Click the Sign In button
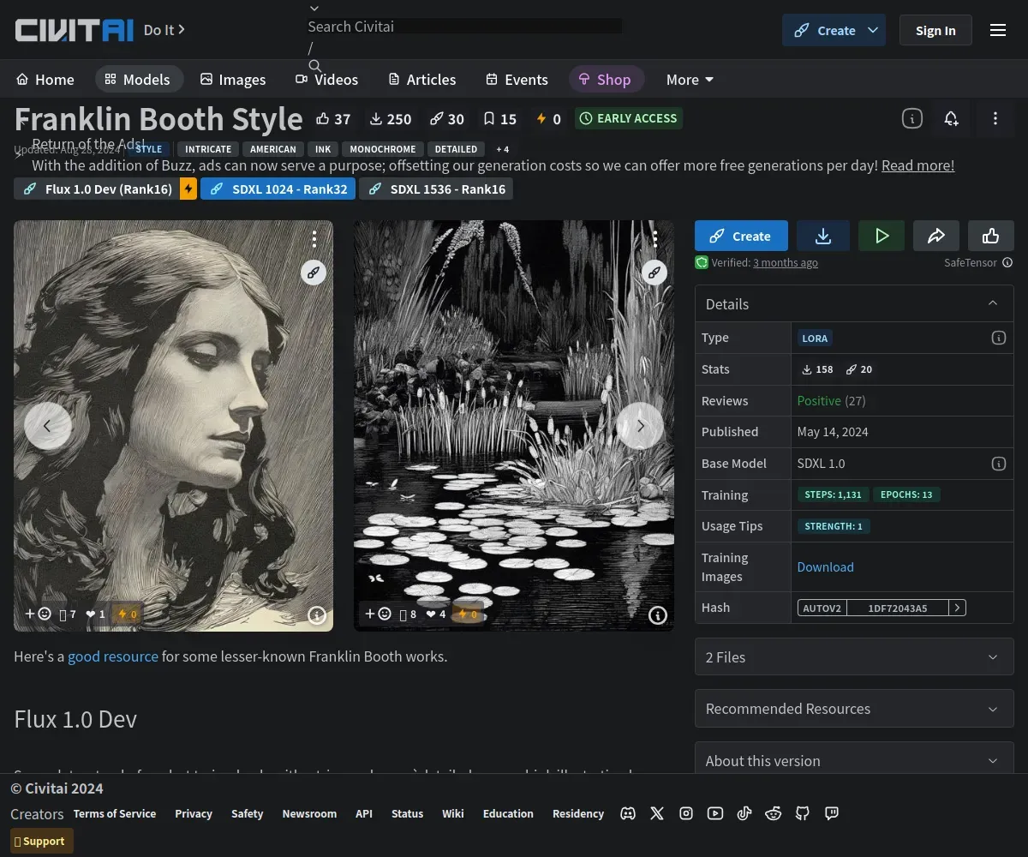1028x857 pixels. [935, 30]
